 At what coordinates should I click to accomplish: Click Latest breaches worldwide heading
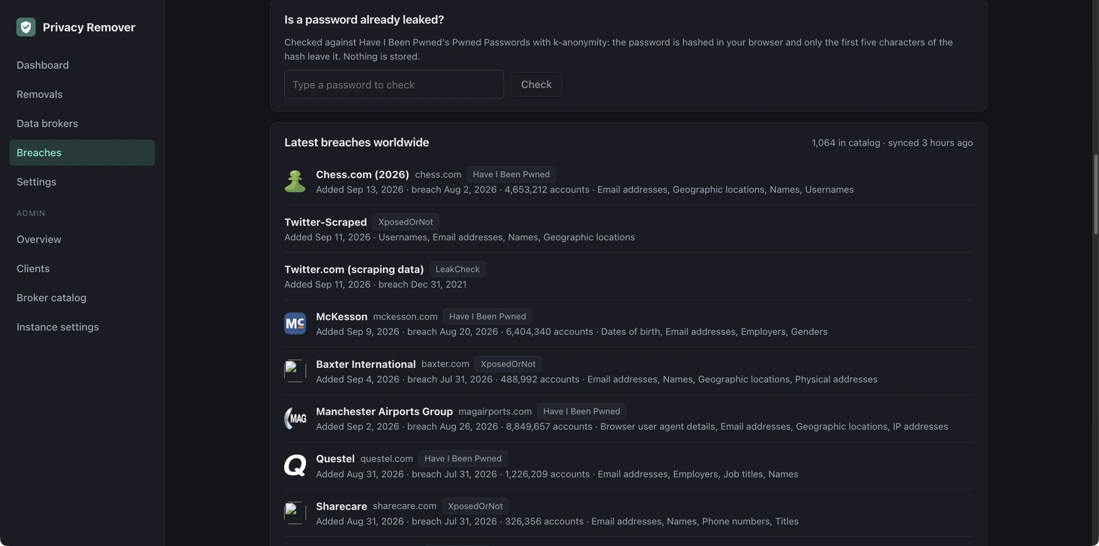(357, 143)
